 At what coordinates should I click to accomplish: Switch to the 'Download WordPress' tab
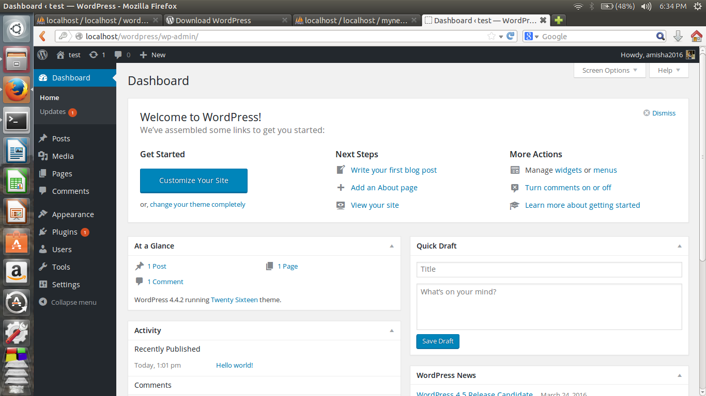227,20
